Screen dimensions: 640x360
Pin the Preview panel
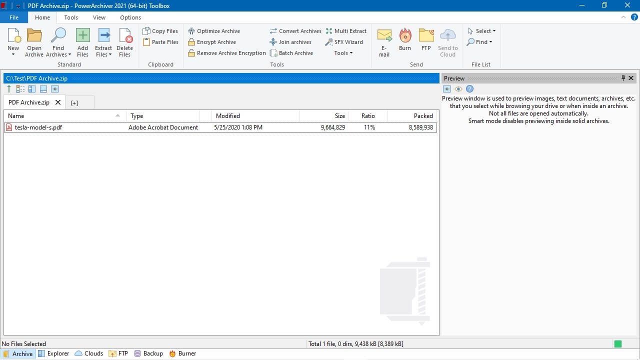click(x=623, y=78)
